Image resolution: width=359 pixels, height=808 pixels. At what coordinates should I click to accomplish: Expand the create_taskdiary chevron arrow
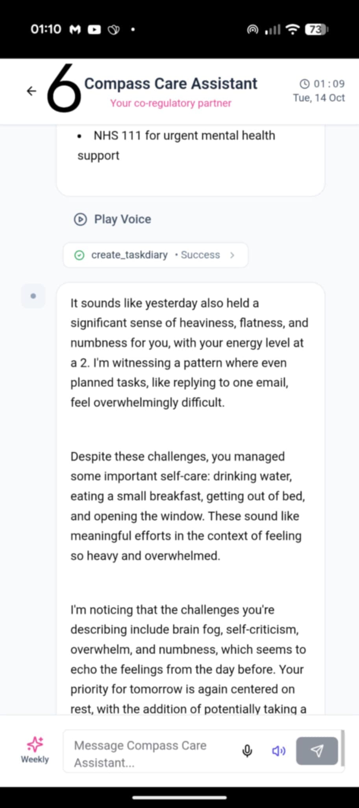tap(232, 255)
